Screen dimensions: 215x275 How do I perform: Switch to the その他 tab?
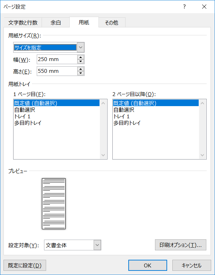(111, 23)
